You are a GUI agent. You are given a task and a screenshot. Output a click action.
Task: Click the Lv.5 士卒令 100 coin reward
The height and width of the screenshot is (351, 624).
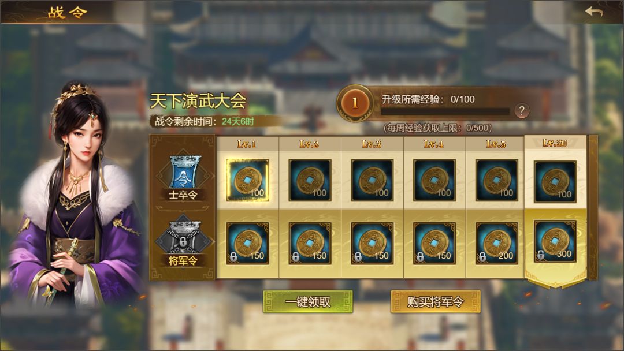pos(497,180)
